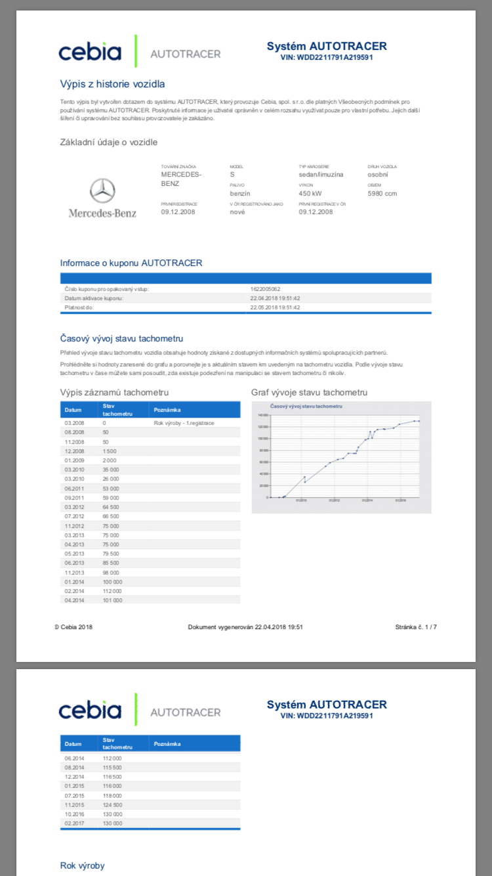Select activation date '22.04.2018 19:51:42'
Screen dimensions: 492x876
[x=275, y=297]
